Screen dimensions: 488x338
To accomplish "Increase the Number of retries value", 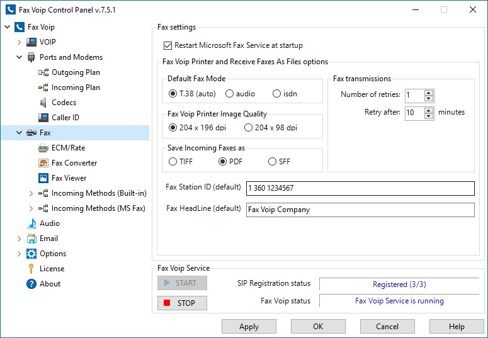I will [x=429, y=93].
